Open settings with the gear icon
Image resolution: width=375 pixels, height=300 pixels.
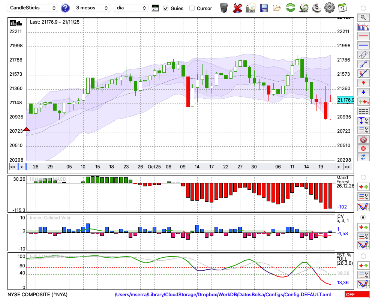pos(329,8)
